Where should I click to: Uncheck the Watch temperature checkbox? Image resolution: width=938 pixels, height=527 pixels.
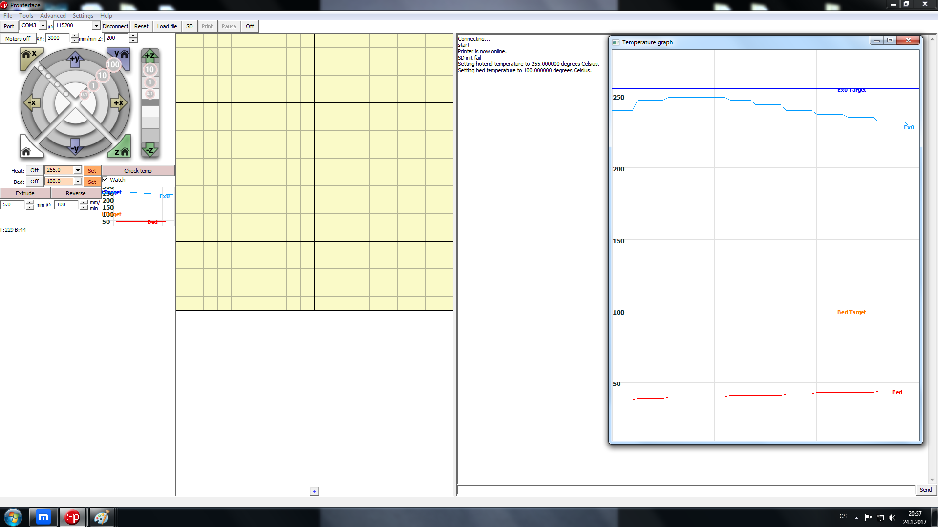(105, 180)
